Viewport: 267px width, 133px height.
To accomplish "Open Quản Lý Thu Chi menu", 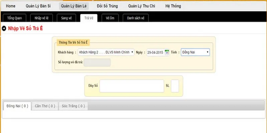I will point(143,6).
